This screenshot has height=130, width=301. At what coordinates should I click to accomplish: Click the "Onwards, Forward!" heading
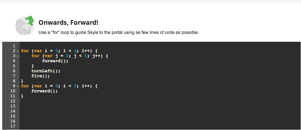click(68, 23)
